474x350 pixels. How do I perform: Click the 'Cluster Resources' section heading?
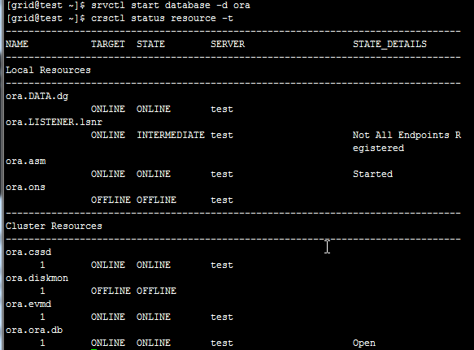click(54, 226)
